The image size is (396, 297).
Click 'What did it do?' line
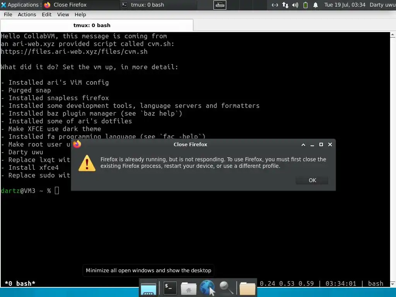[x=89, y=67]
